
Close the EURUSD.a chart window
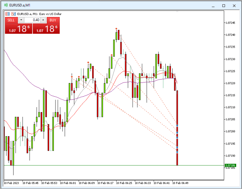click(x=234, y=6)
